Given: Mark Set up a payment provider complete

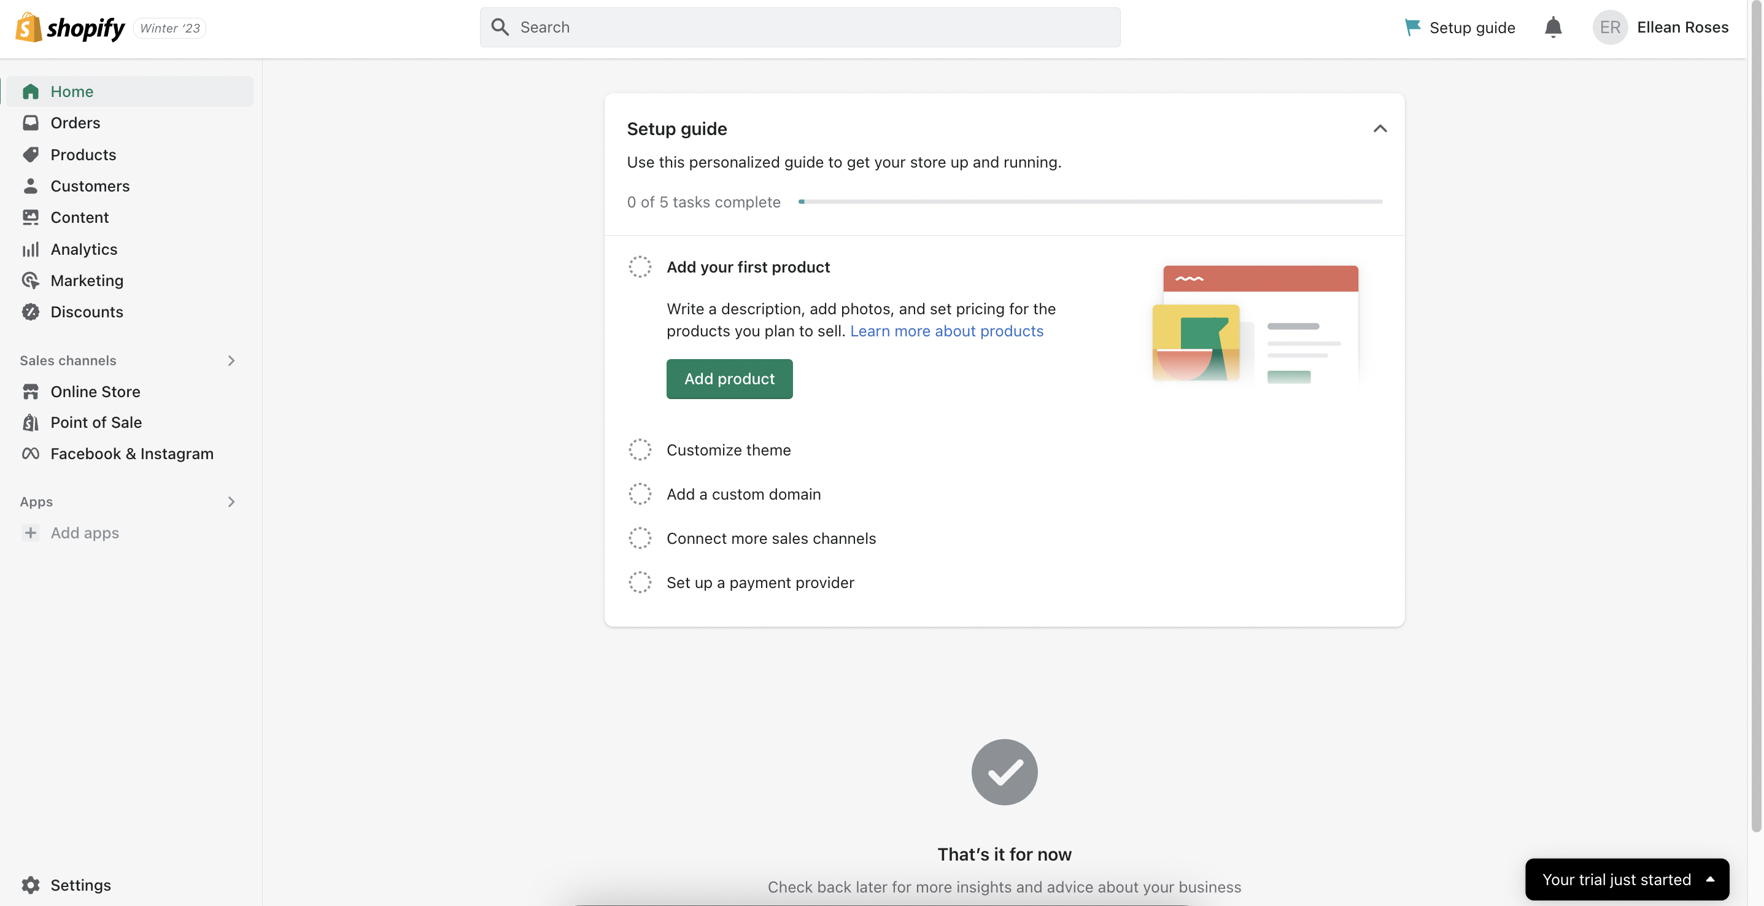Looking at the screenshot, I should pos(640,582).
